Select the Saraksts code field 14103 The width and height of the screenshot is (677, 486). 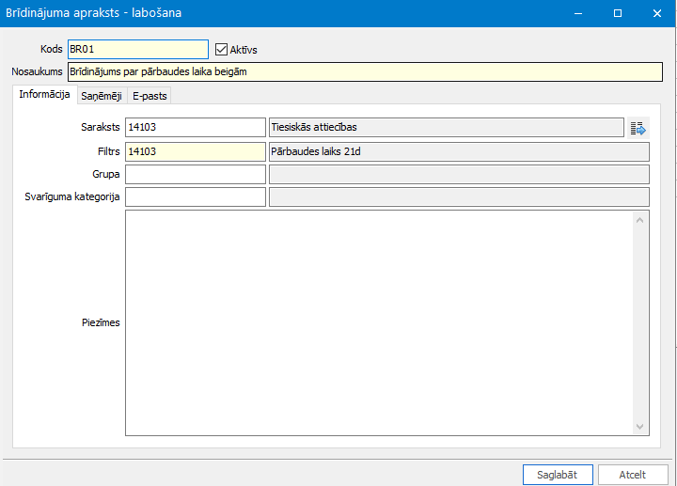pyautogui.click(x=196, y=127)
